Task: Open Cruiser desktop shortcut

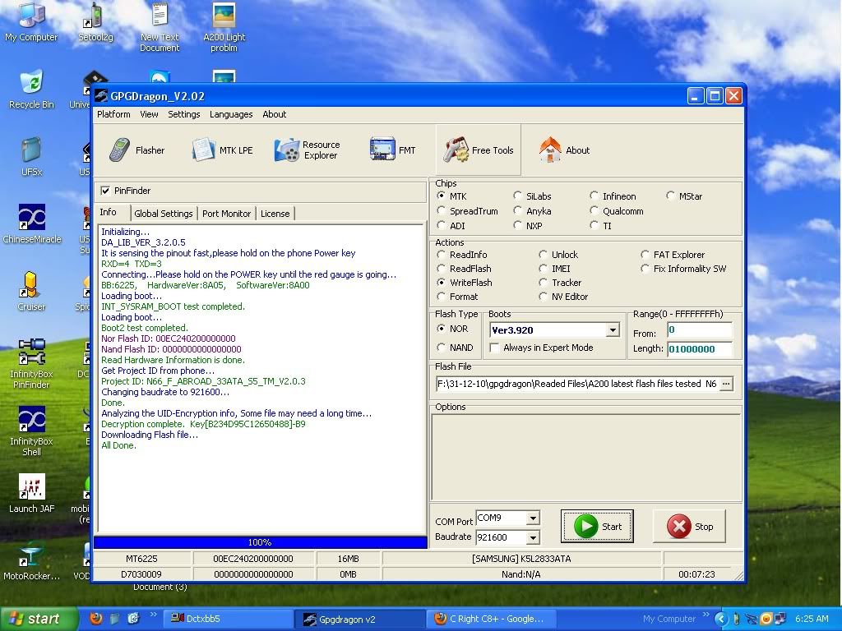Action: [x=31, y=292]
